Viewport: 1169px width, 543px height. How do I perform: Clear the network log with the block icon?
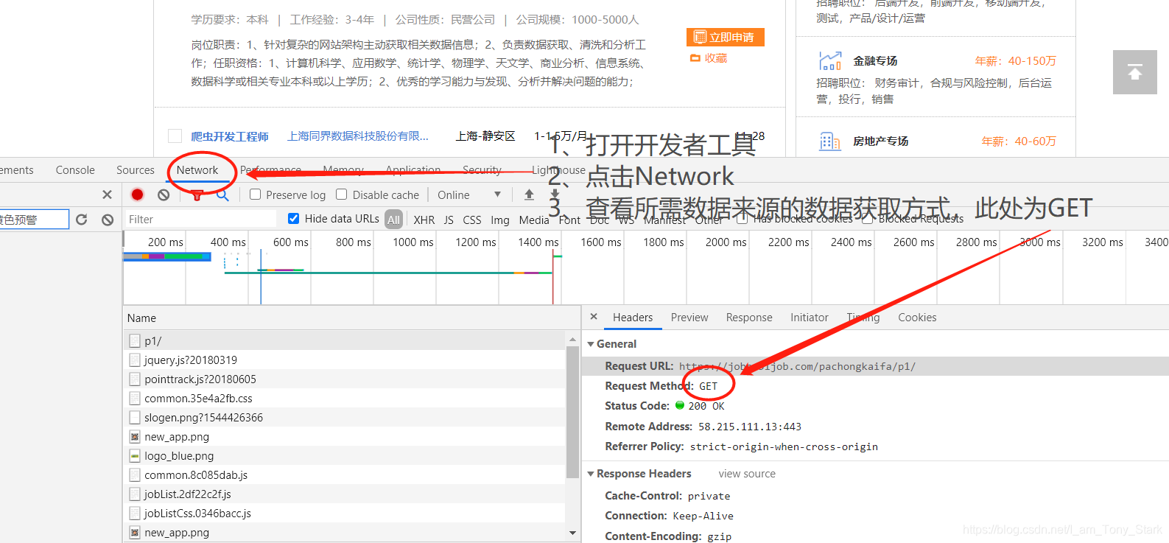coord(164,195)
